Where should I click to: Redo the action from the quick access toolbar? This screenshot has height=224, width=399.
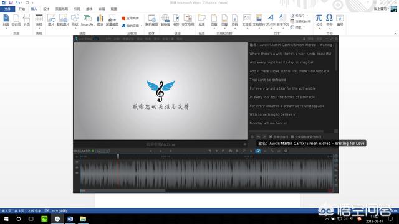pos(27,2)
